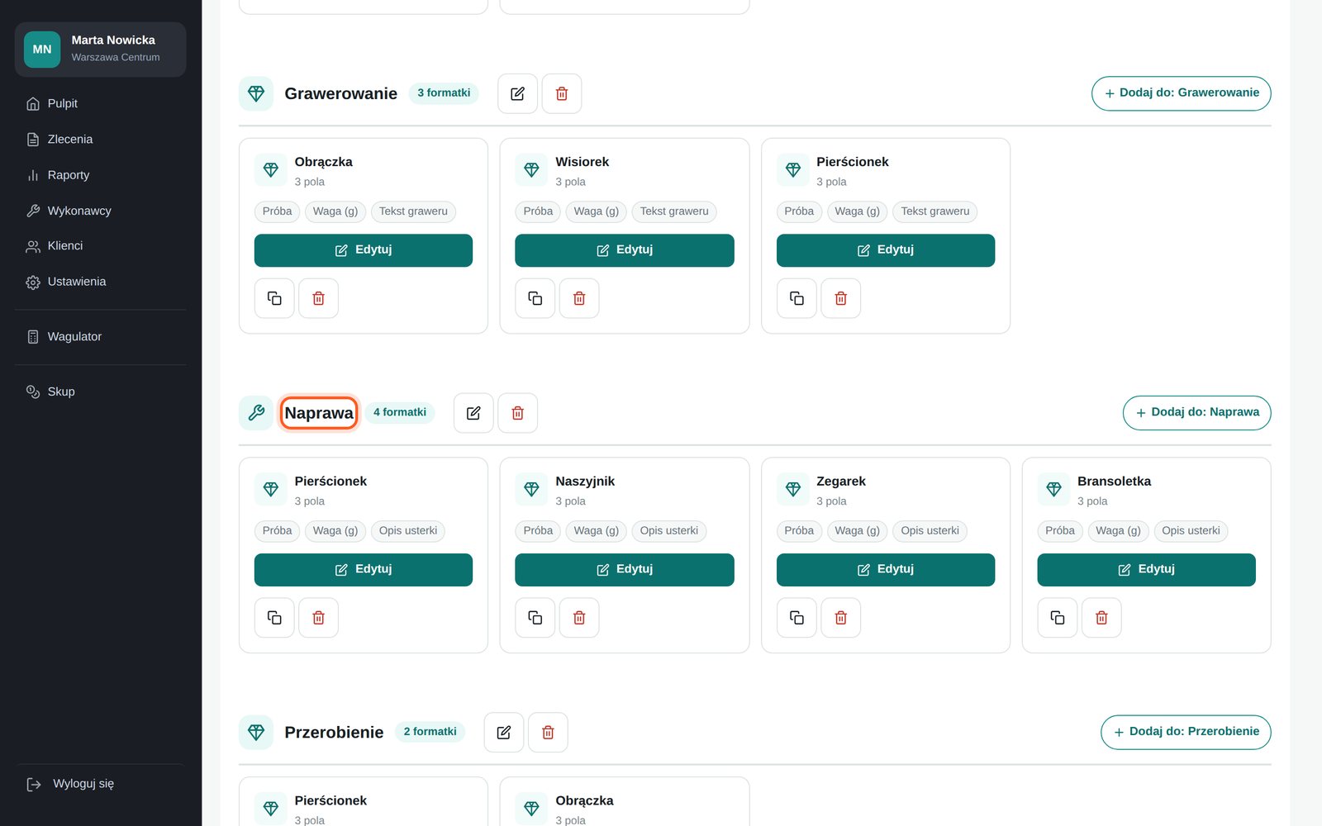
Task: Click Dodaj do: Naprawa button
Action: 1197,413
